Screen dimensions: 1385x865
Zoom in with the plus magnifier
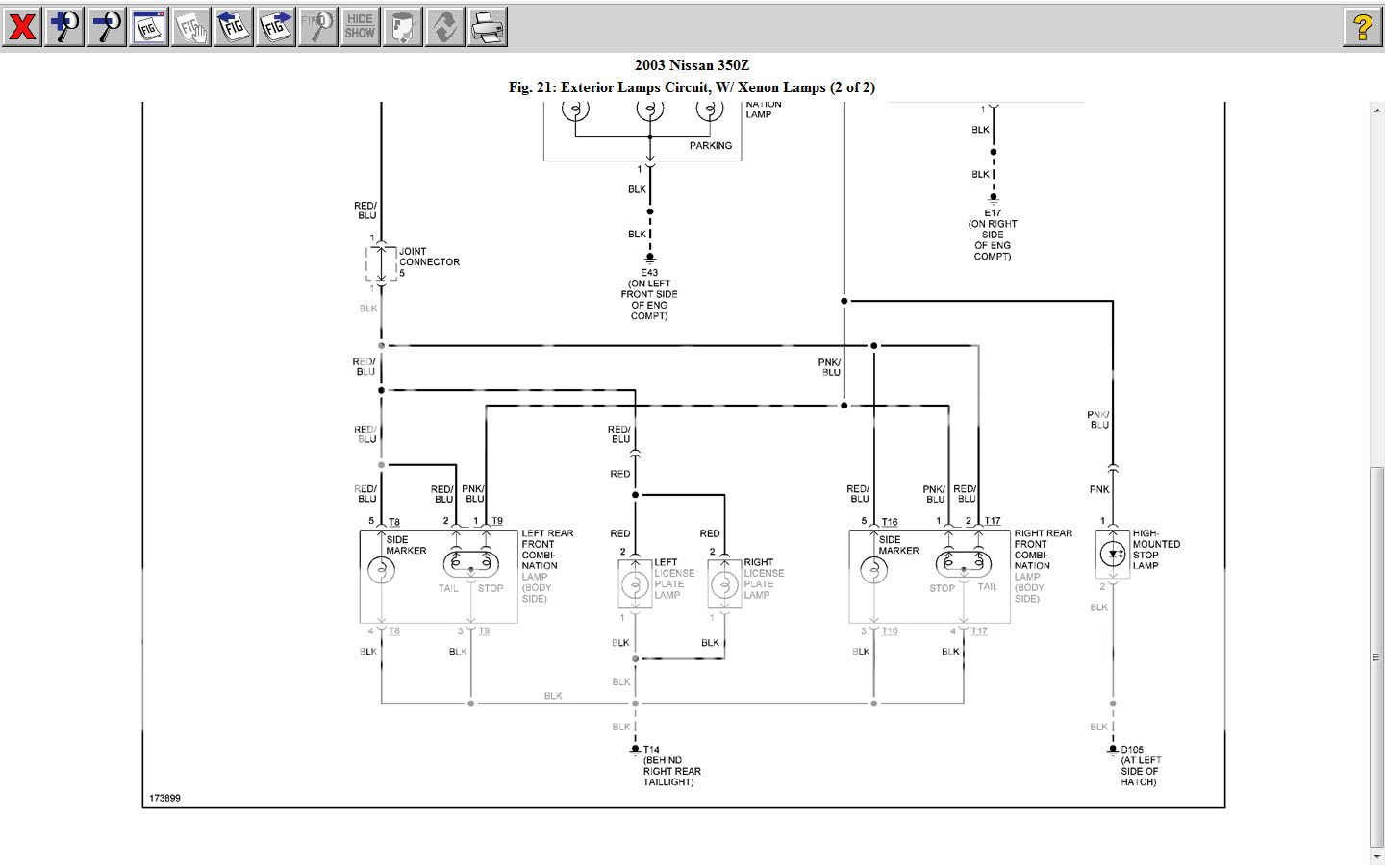64,26
